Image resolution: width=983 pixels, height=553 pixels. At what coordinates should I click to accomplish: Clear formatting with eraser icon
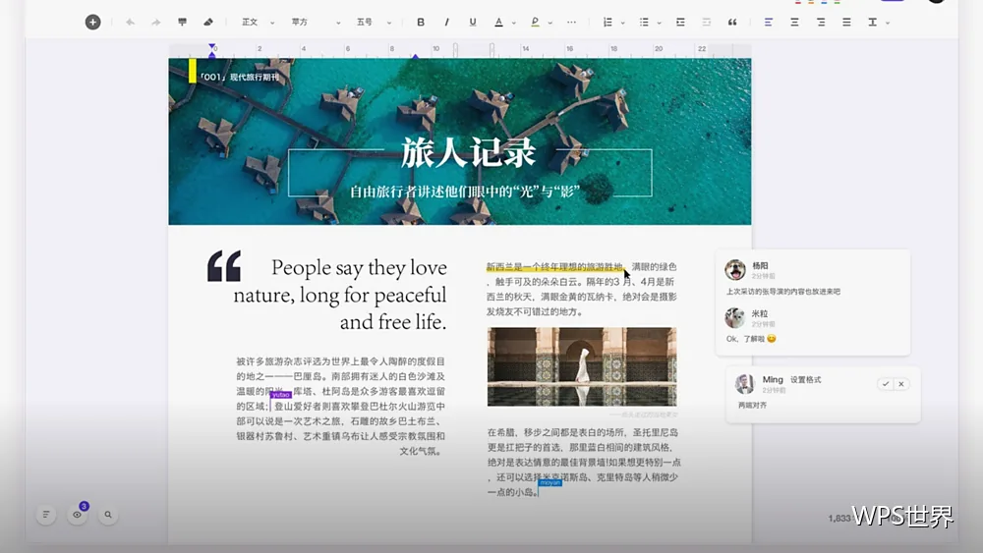[208, 22]
